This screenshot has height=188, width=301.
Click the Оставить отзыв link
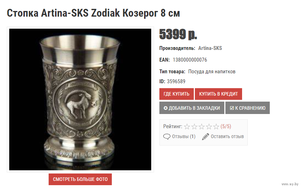(x=227, y=137)
